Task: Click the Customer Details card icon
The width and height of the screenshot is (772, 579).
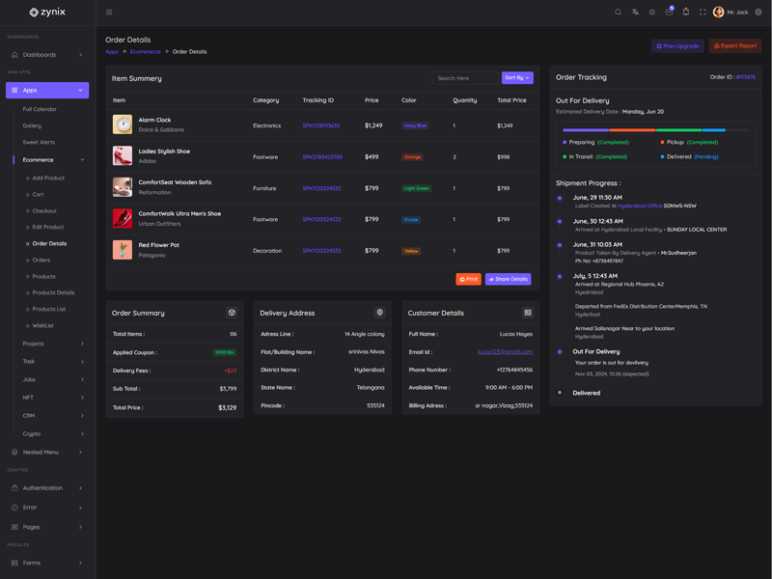Action: pos(528,313)
